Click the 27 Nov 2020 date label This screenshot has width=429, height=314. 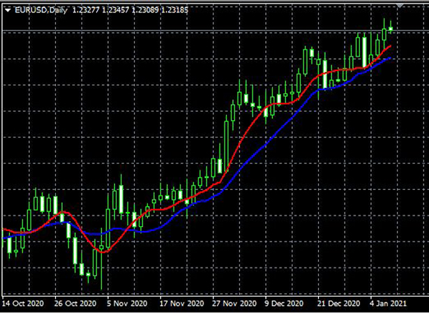click(x=234, y=304)
